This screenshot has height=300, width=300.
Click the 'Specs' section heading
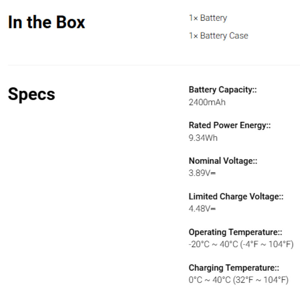click(x=31, y=94)
